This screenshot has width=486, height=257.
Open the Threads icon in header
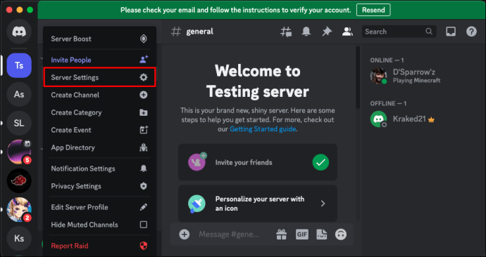(x=286, y=32)
